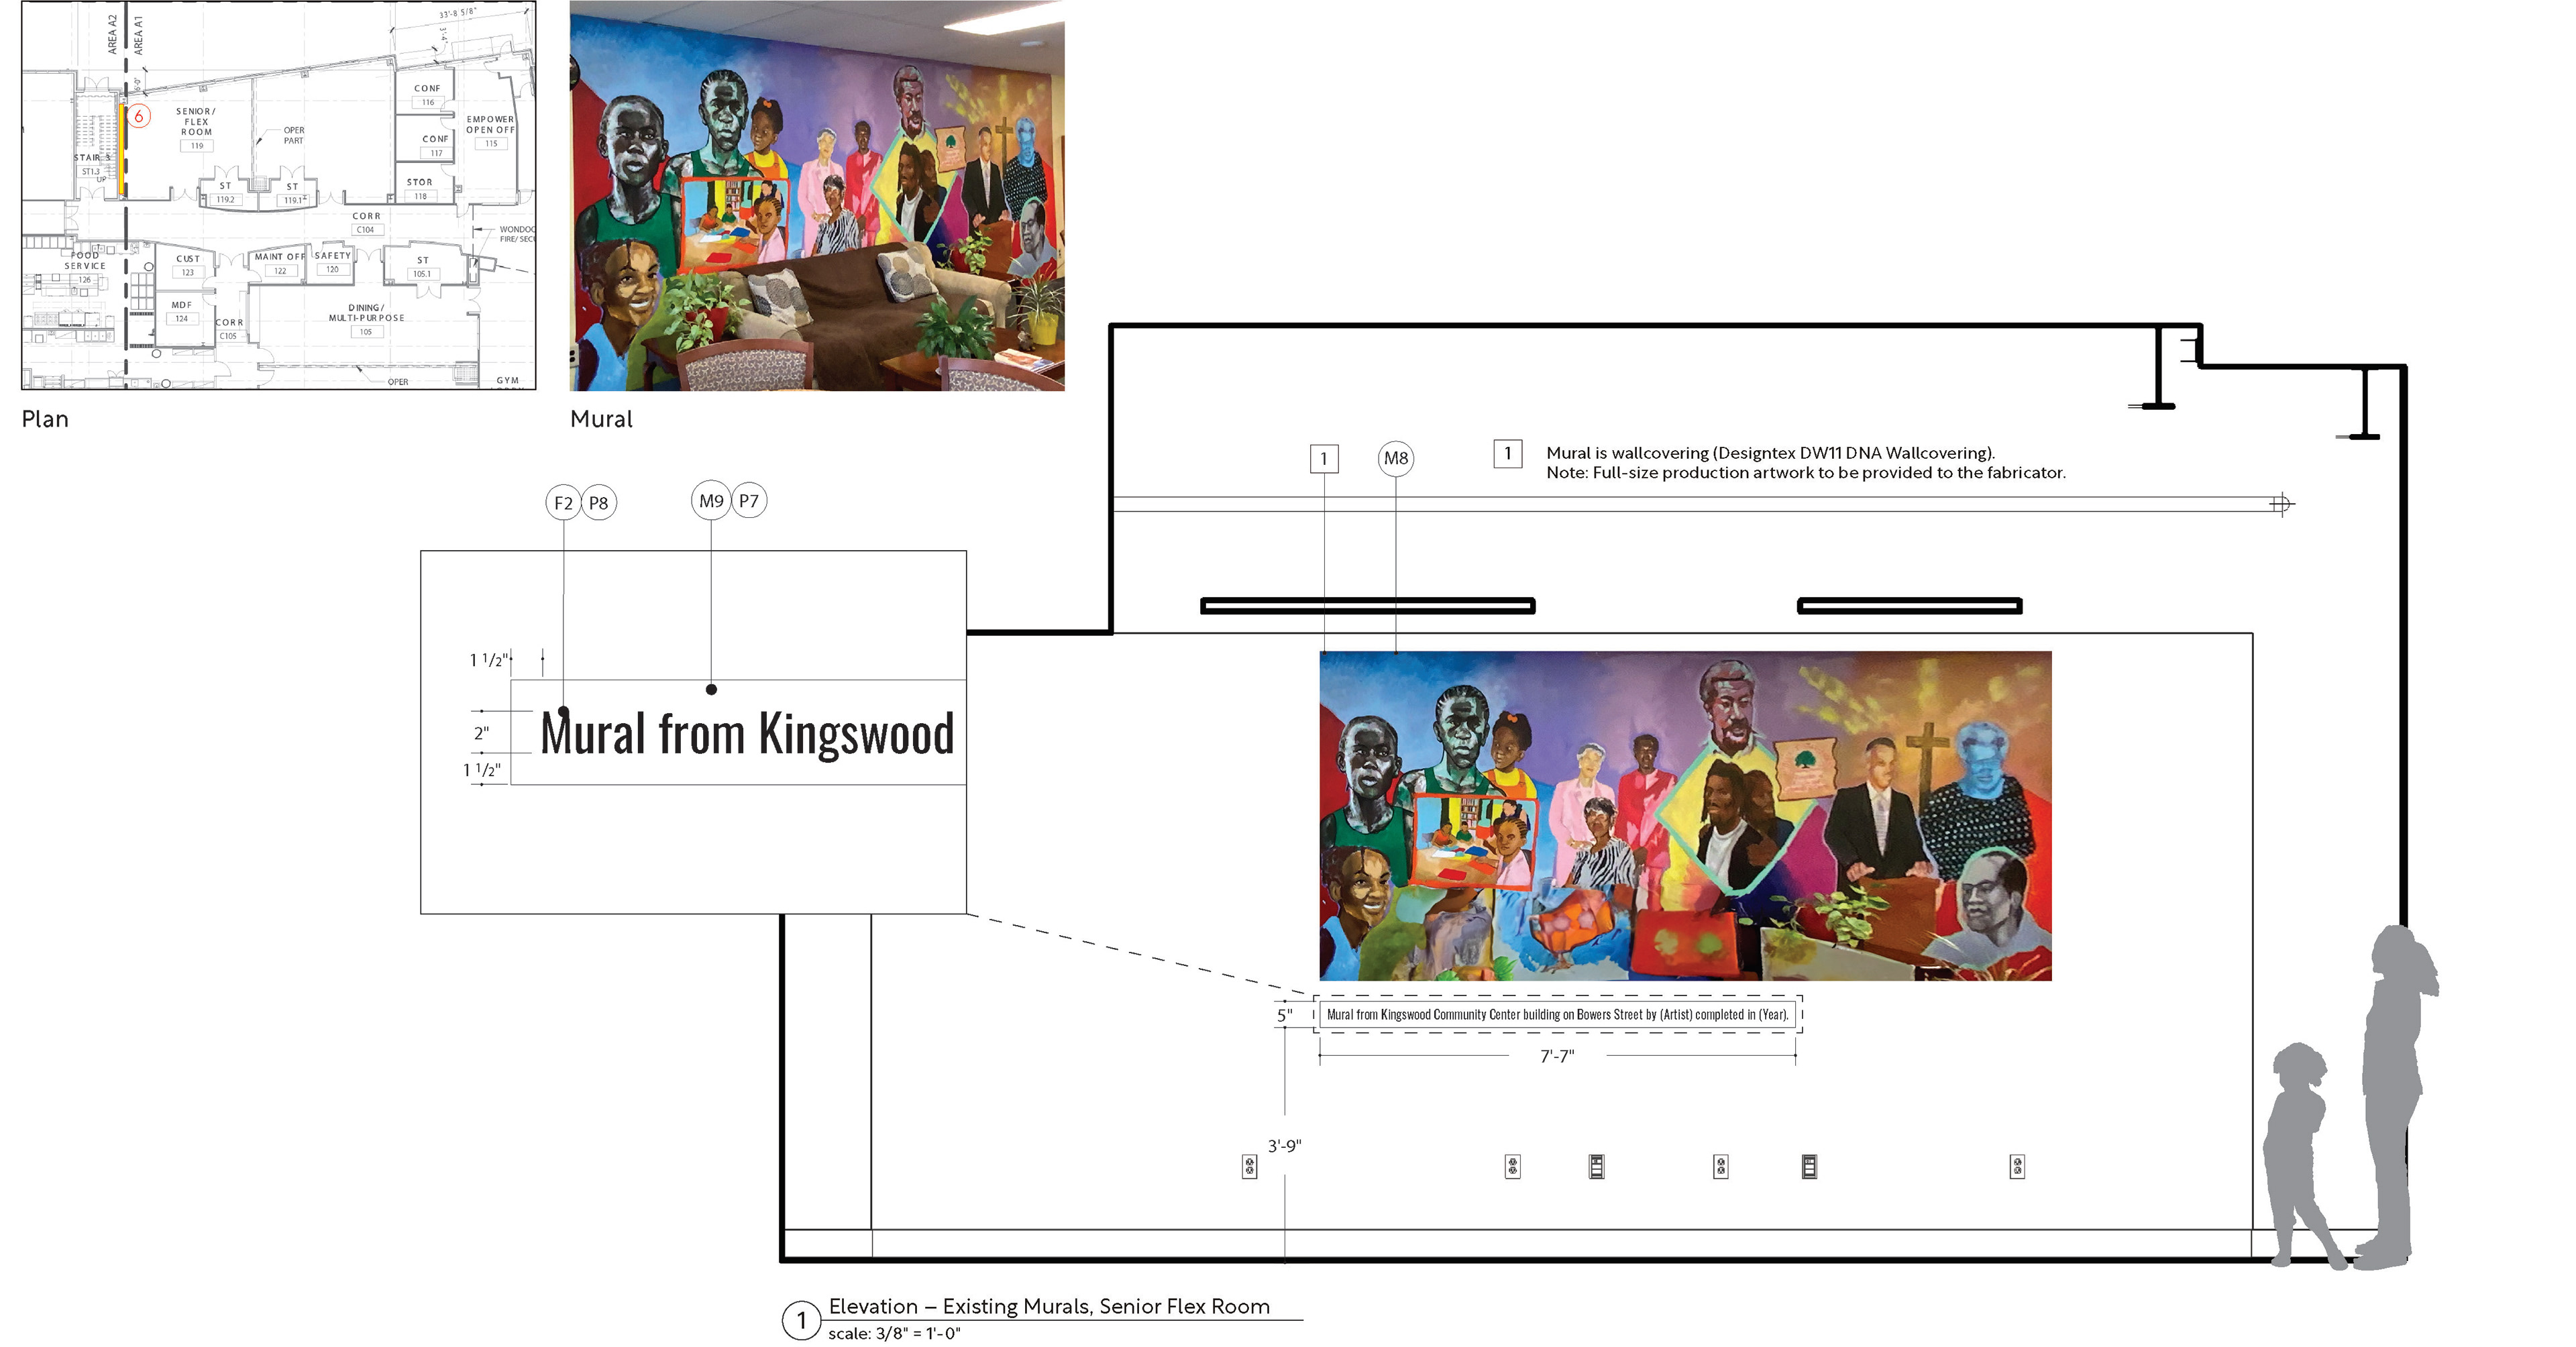
Task: Click the rightmost wall outlet symbol
Action: (x=2017, y=1166)
